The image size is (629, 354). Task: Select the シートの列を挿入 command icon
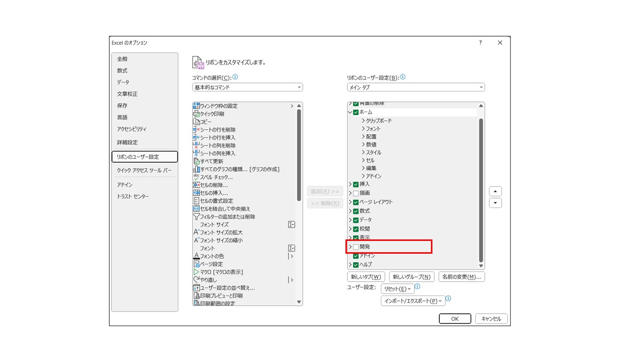point(196,153)
